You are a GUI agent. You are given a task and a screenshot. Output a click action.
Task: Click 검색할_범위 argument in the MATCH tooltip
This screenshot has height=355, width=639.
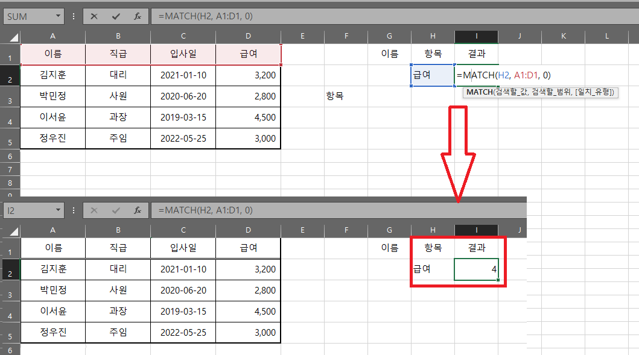click(552, 92)
